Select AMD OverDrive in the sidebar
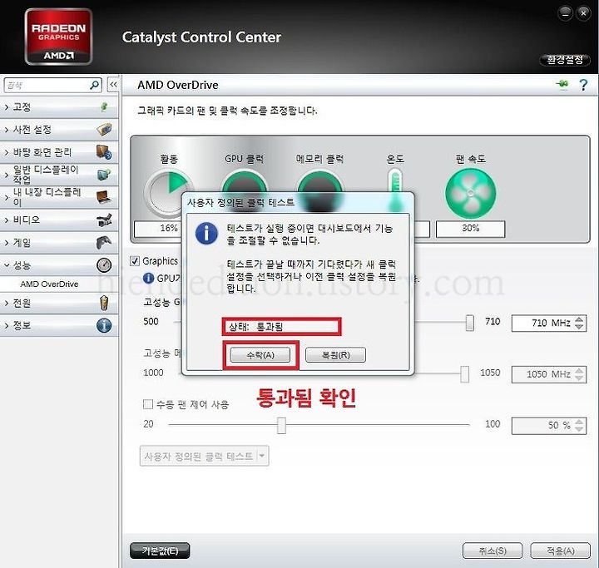 coord(49,284)
